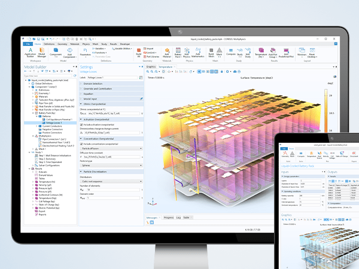This screenshot has width=359, height=269.
Task: Click the Add Plot Group icon
Action: pos(273,53)
